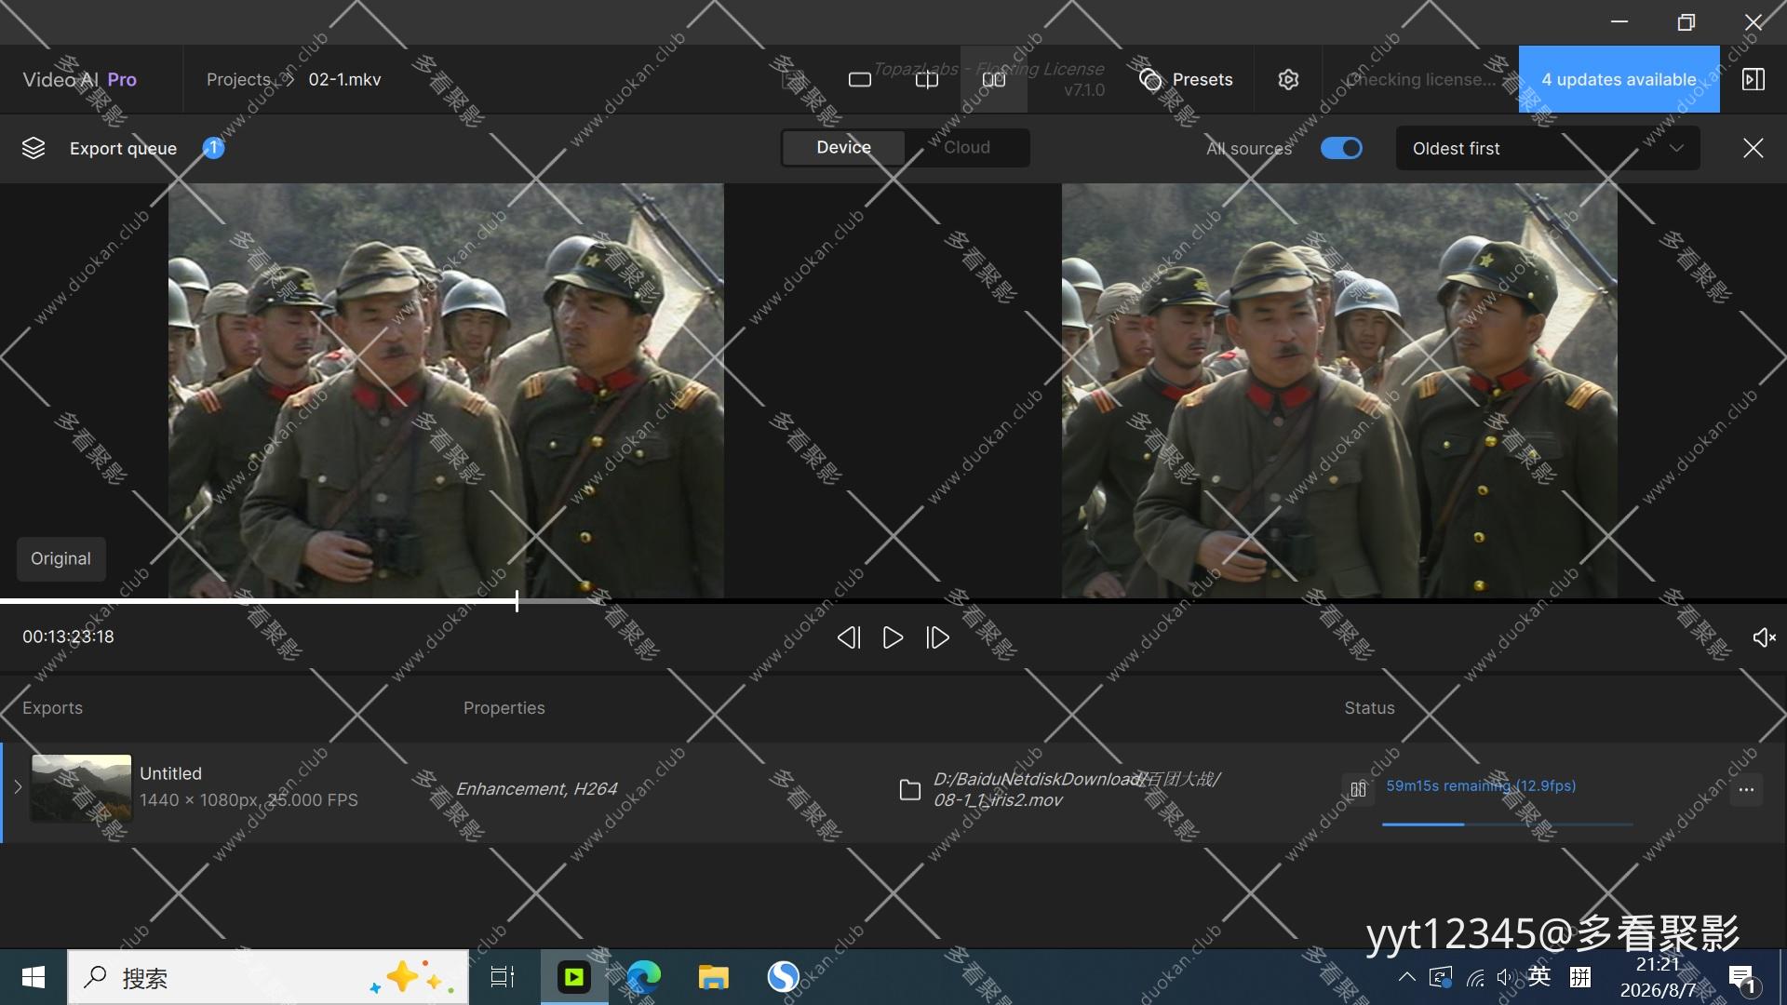Open the notification center icon
The height and width of the screenshot is (1005, 1787).
(1742, 979)
